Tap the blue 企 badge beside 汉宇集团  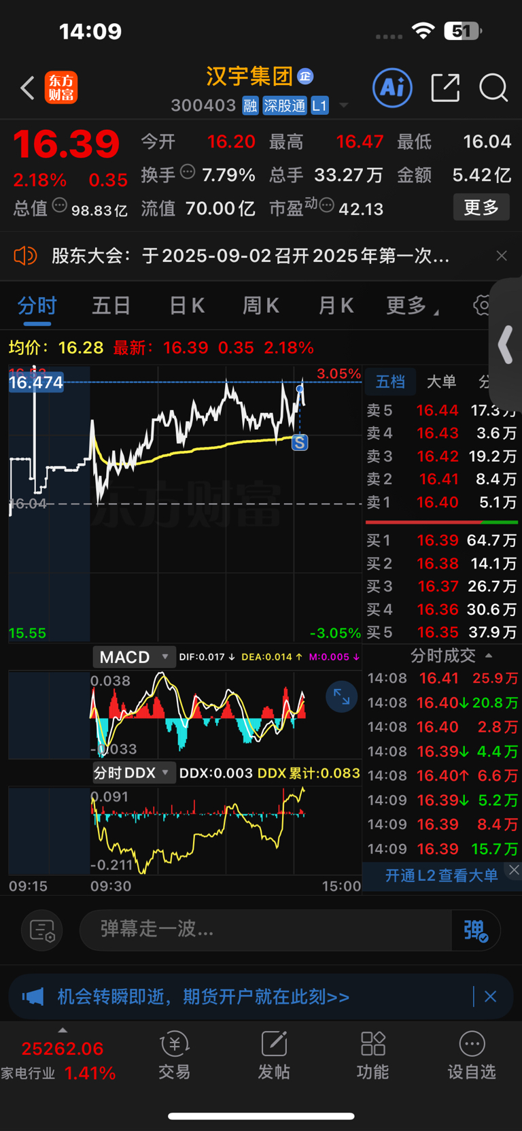click(305, 76)
